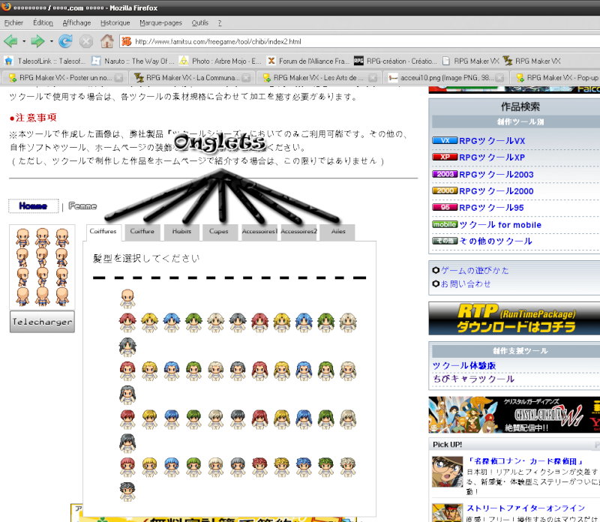The image size is (600, 522).
Task: Open the Habits tab
Action: [181, 232]
